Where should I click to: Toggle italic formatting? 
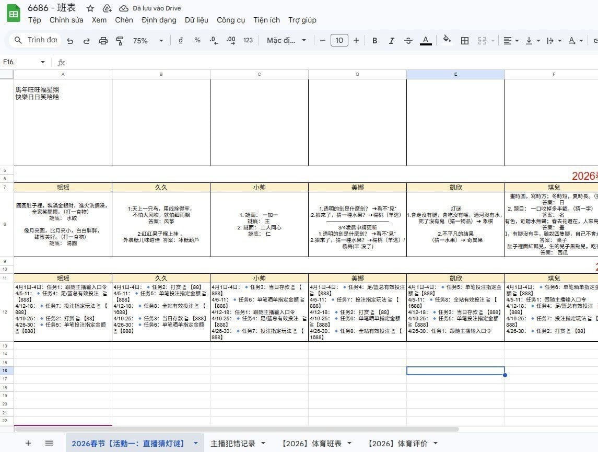click(391, 41)
